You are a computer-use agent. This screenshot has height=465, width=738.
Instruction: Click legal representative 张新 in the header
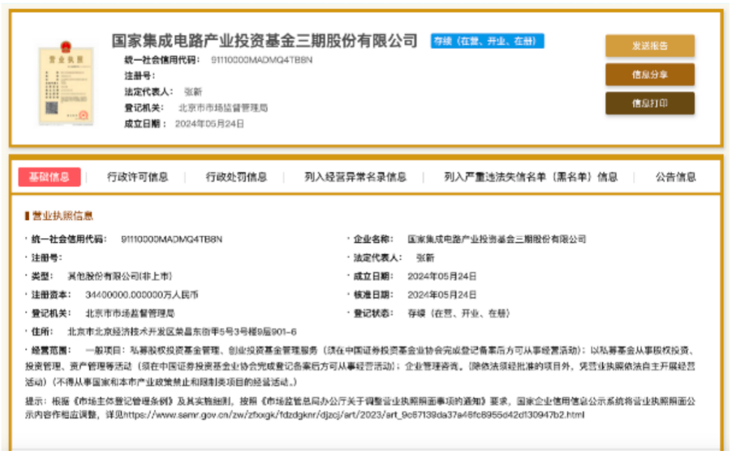click(193, 92)
